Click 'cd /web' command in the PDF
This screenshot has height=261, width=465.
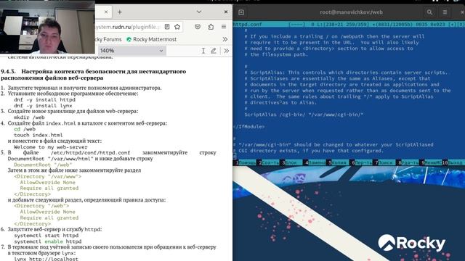tap(25, 129)
